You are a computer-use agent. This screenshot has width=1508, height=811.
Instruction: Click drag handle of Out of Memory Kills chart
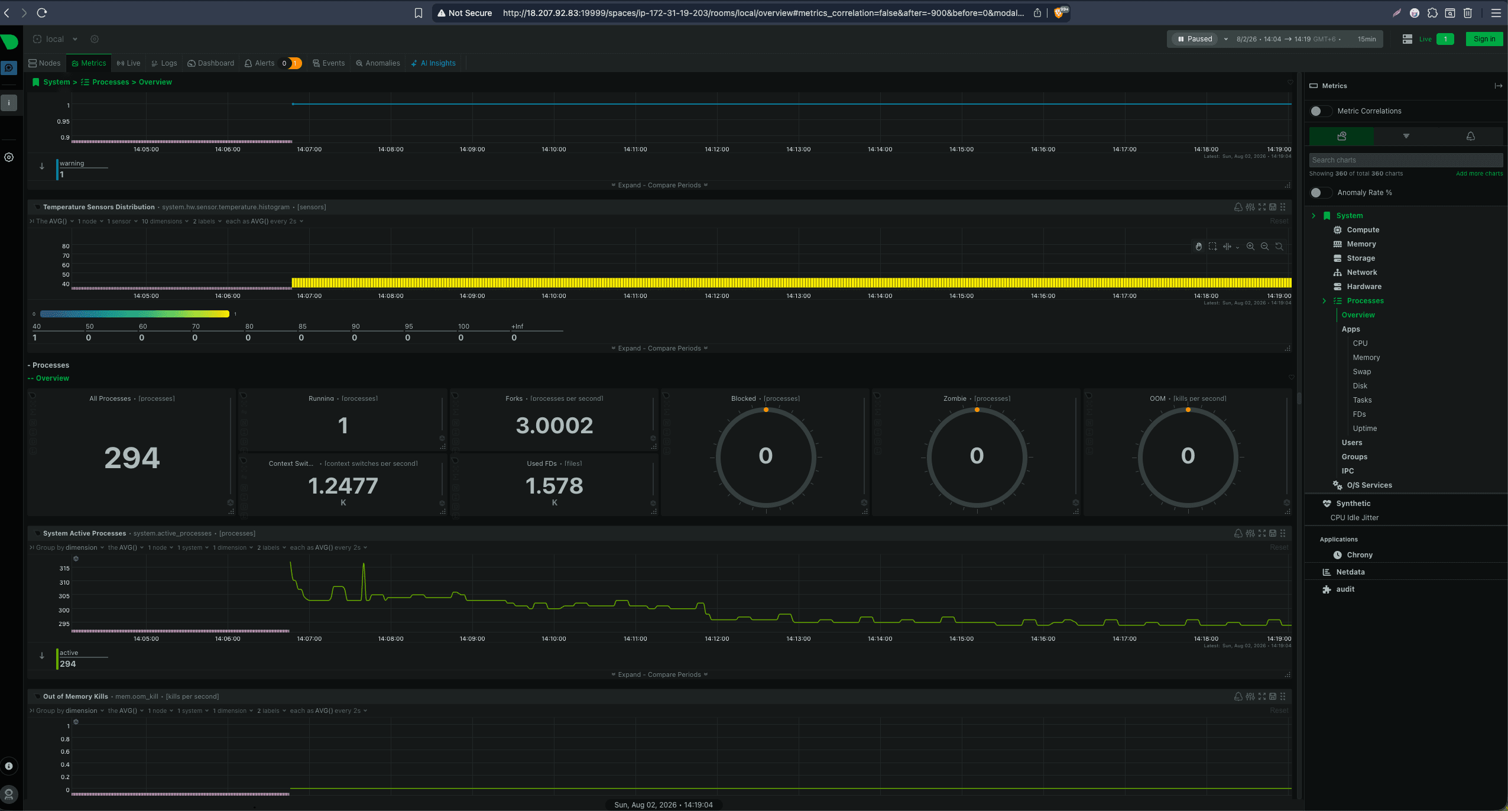pos(1283,696)
